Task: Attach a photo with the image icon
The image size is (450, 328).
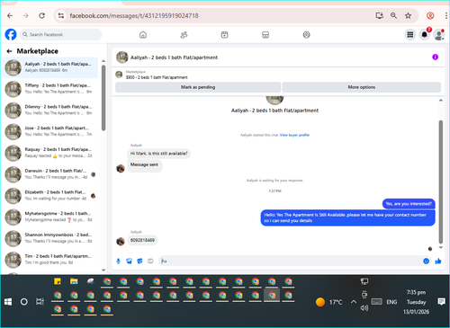Action: [129, 262]
